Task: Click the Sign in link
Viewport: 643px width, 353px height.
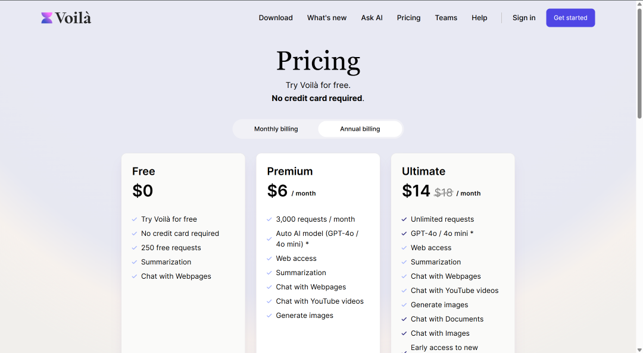Action: point(524,18)
